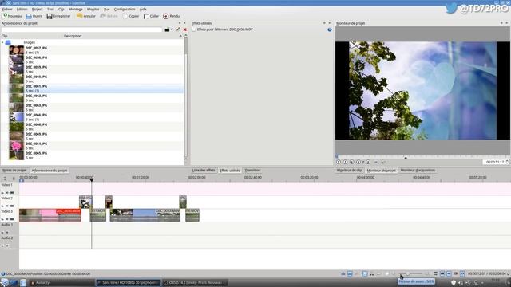This screenshot has width=511, height=287.
Task: Hide video of the Vidéo 3 track
Action: coord(12,219)
